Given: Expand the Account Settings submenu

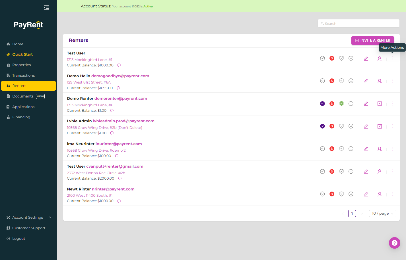Looking at the screenshot, I should click(x=28, y=218).
